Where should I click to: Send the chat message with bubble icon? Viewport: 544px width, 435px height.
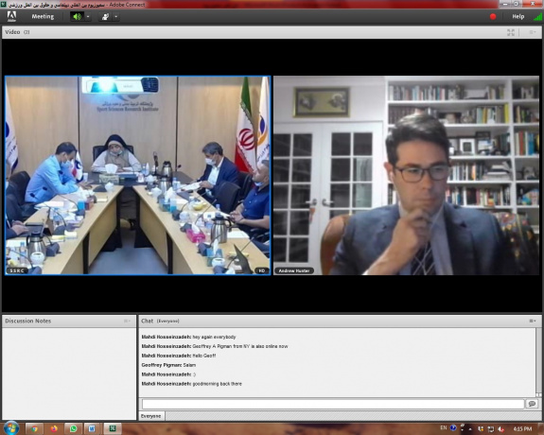tap(532, 404)
